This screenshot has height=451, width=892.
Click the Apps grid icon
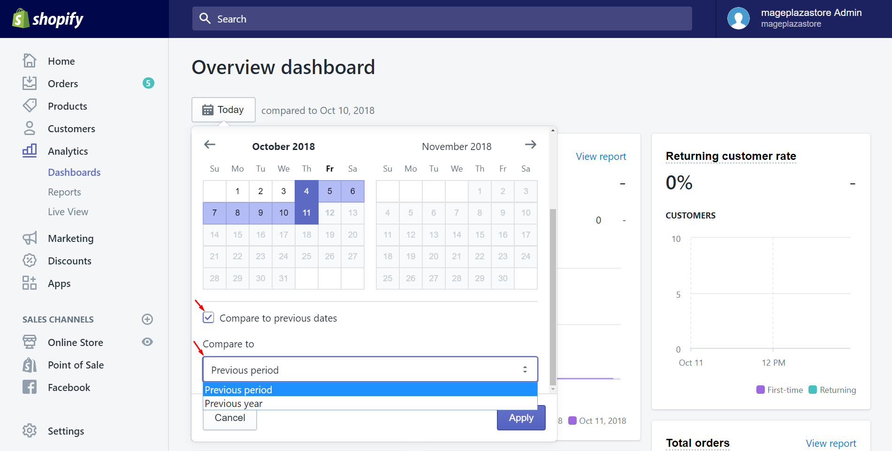tap(30, 283)
